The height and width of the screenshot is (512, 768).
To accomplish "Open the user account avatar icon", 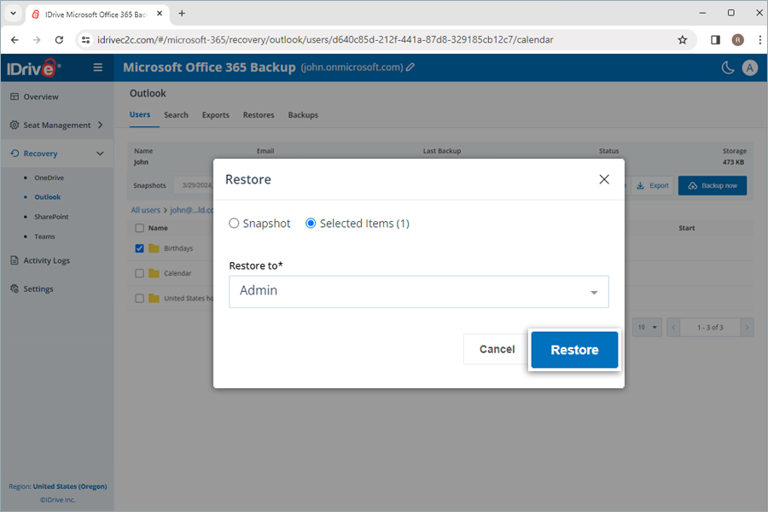I will coord(750,67).
